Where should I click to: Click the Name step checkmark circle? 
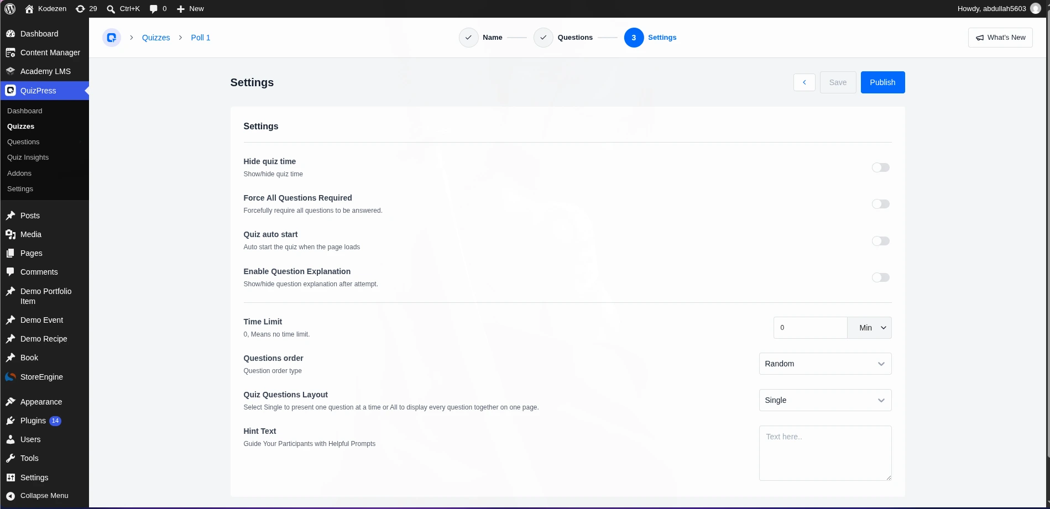(x=468, y=38)
